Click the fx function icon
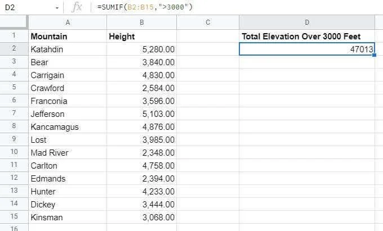 [x=77, y=7]
